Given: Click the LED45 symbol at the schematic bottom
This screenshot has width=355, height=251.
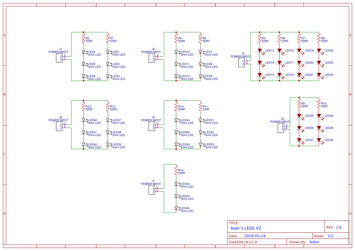Looking at the screenshot, I should click(176, 208).
